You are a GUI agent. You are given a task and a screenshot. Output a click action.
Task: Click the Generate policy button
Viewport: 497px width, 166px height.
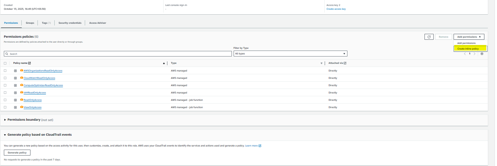coord(17,153)
